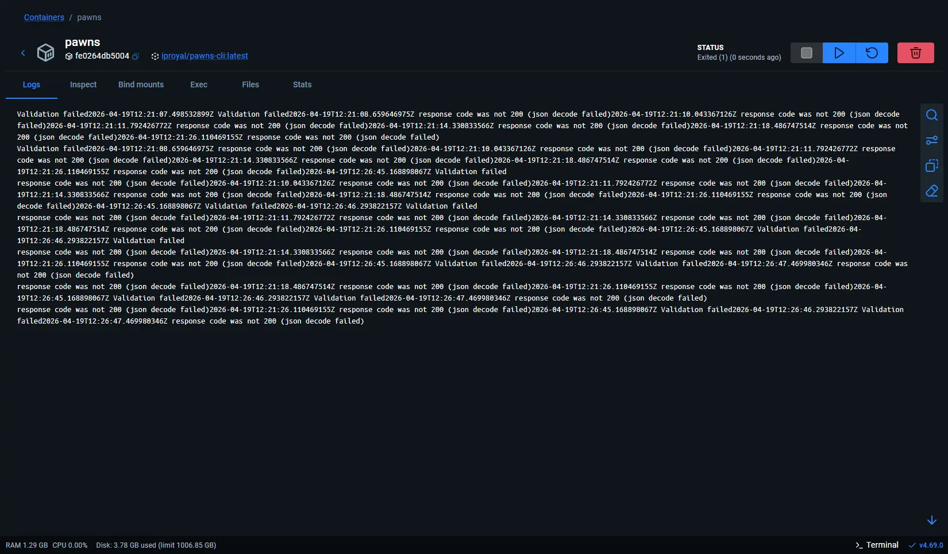The width and height of the screenshot is (948, 554).
Task: Clear the log terminal
Action: tap(932, 191)
